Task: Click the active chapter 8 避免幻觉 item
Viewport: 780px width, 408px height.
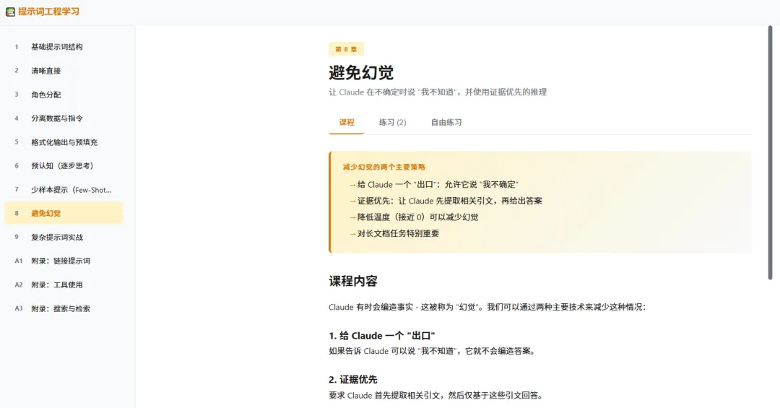Action: point(64,213)
